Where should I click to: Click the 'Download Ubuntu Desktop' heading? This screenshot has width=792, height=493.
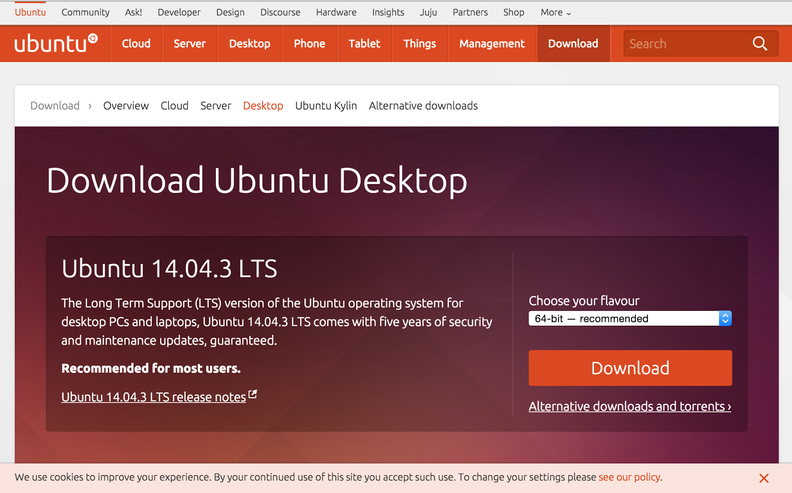257,180
